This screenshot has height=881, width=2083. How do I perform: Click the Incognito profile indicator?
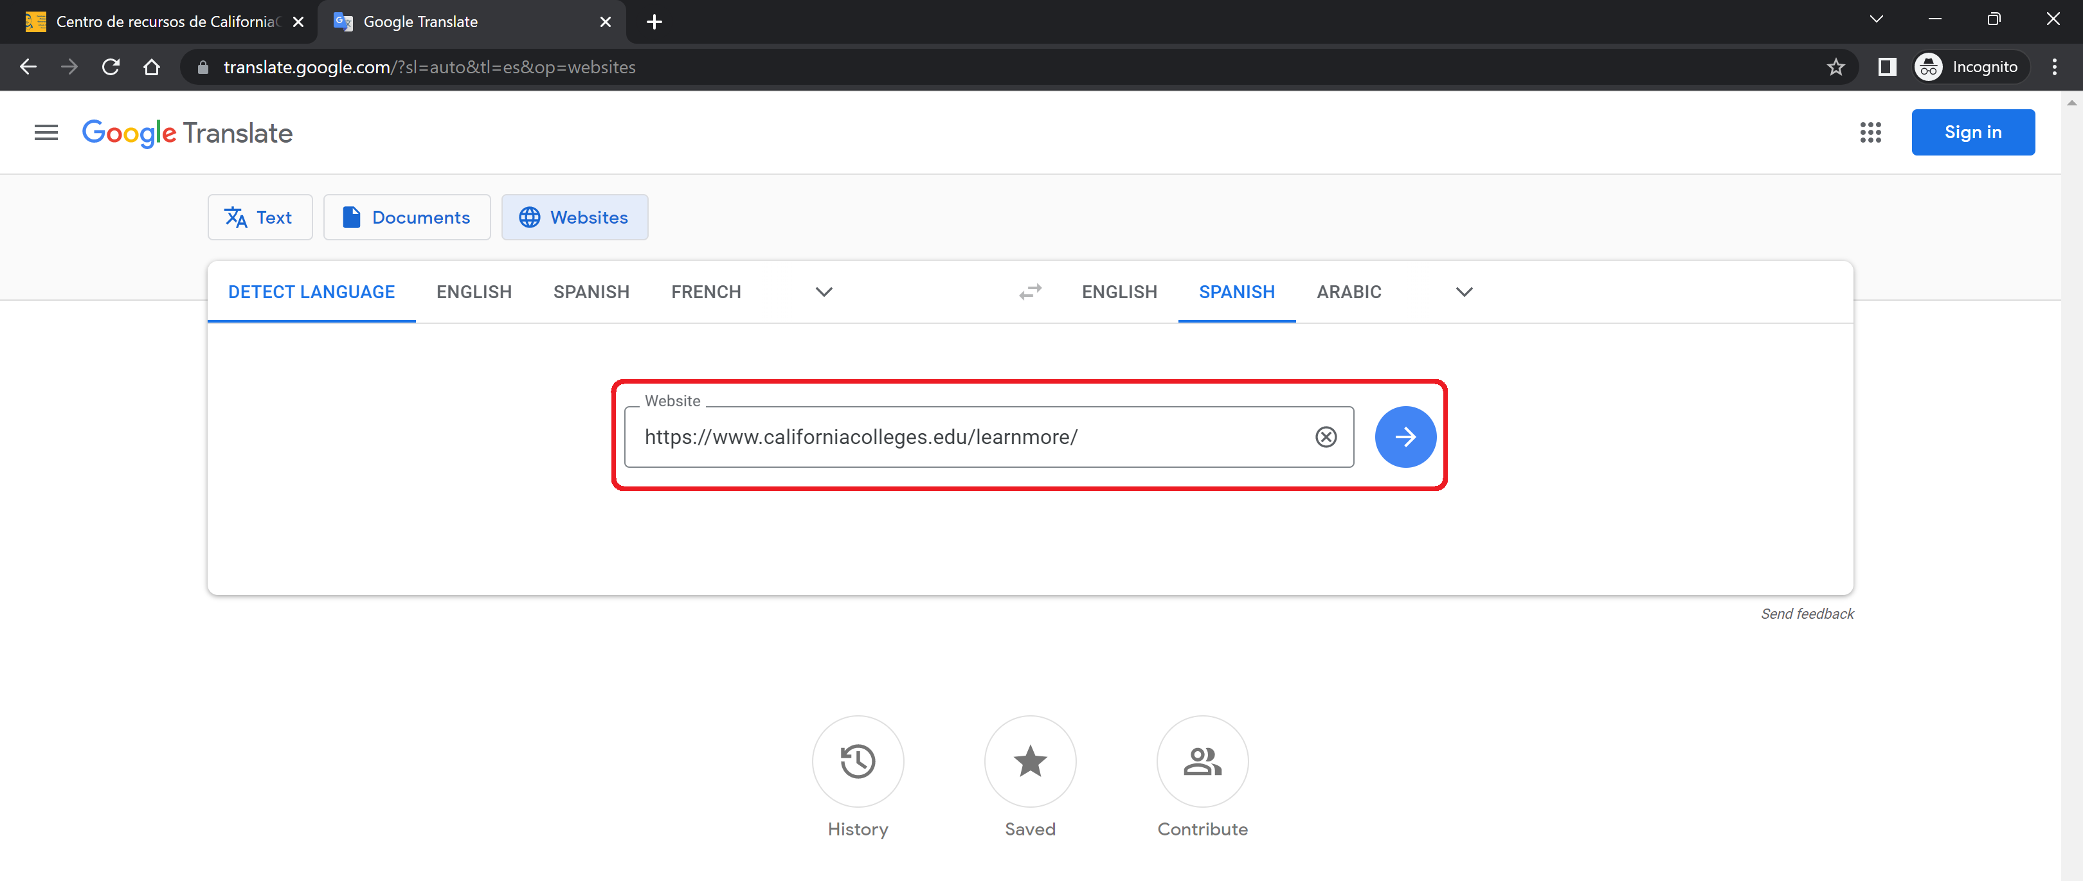[1970, 67]
